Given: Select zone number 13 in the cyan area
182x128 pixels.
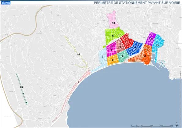Looking at the screenshot, I should tap(158, 45).
